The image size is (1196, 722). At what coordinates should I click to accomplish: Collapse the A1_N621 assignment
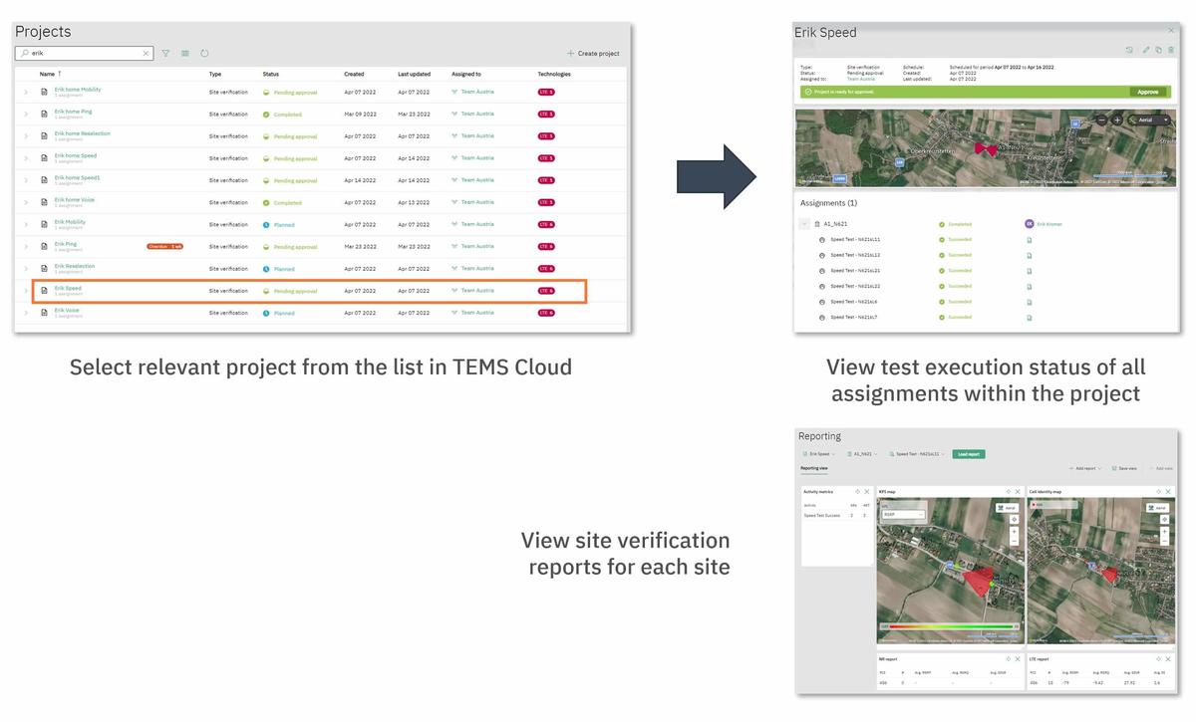pos(804,224)
